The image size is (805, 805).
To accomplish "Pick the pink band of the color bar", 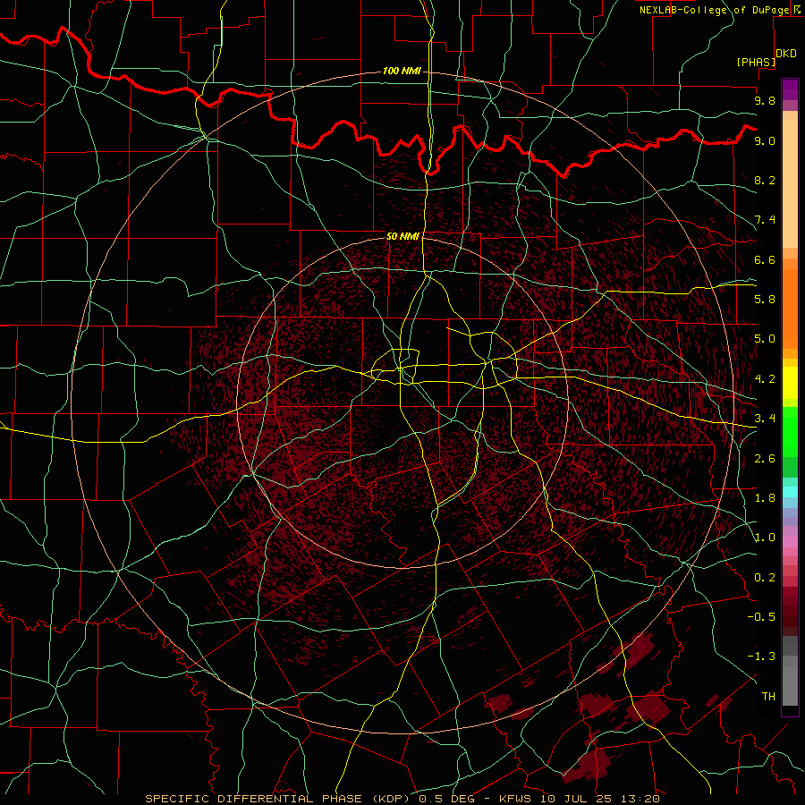I will point(790,542).
